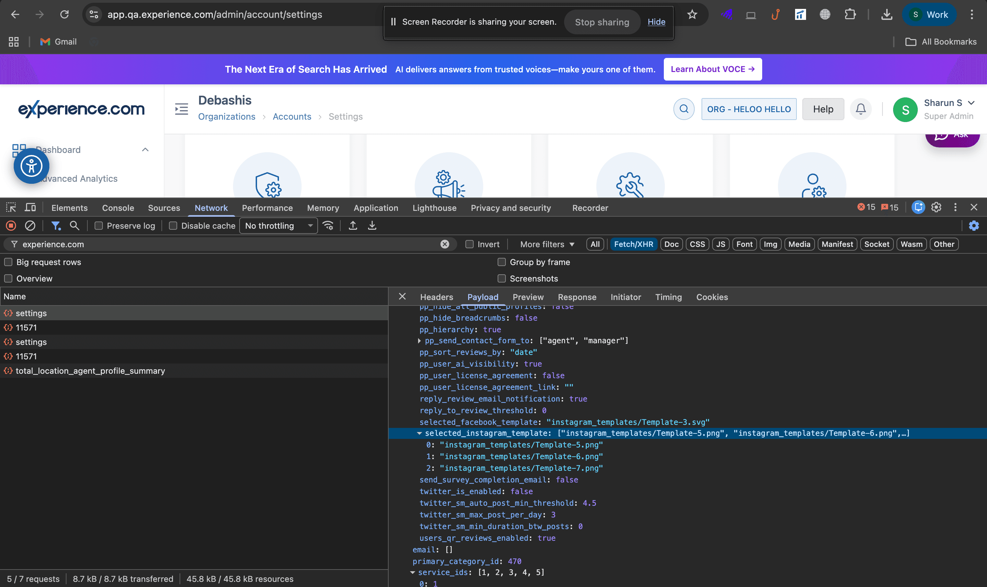Click the page search magnifier icon
Image resolution: width=987 pixels, height=587 pixels.
click(684, 109)
